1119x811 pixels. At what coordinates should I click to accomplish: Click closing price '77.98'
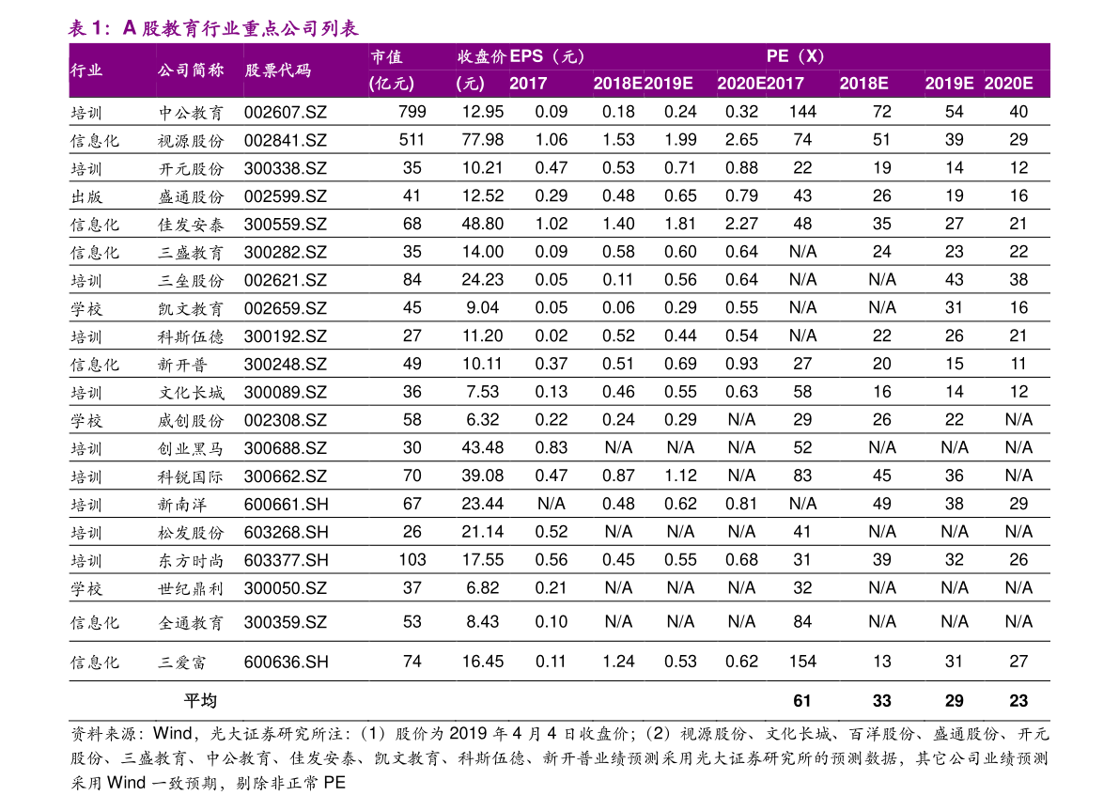[482, 140]
